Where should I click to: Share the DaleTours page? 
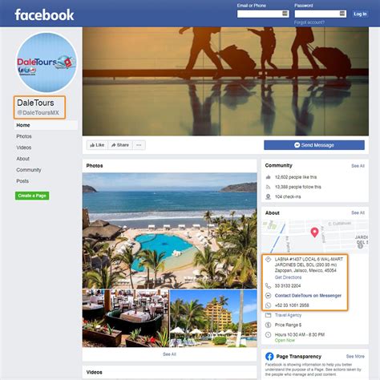pyautogui.click(x=120, y=145)
